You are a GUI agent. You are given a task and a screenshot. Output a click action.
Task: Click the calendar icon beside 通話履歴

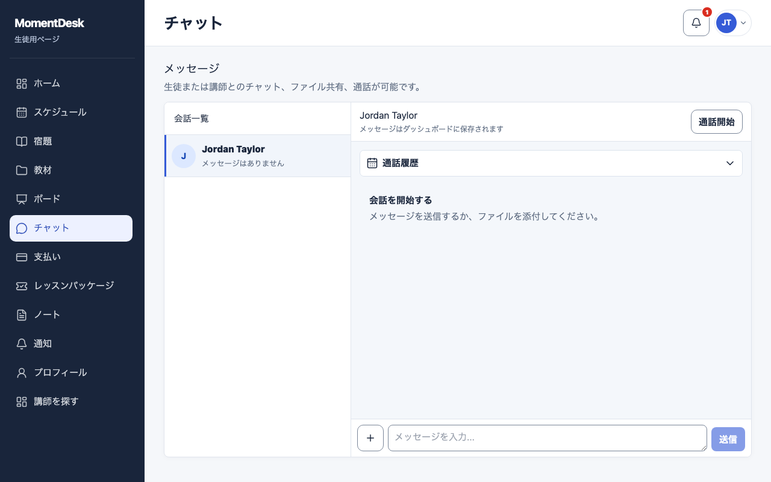click(x=372, y=163)
